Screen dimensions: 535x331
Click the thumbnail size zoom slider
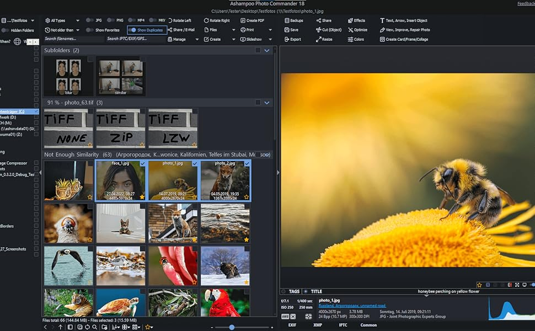point(232,327)
